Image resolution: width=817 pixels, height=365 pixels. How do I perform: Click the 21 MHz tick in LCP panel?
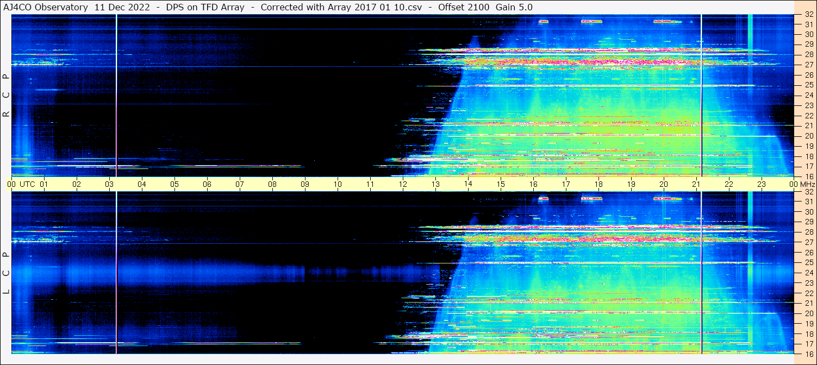[x=808, y=303]
